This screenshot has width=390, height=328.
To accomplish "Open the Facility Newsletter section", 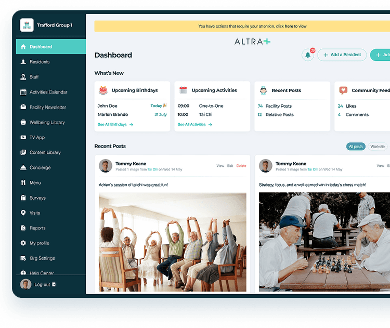I will click(x=51, y=107).
